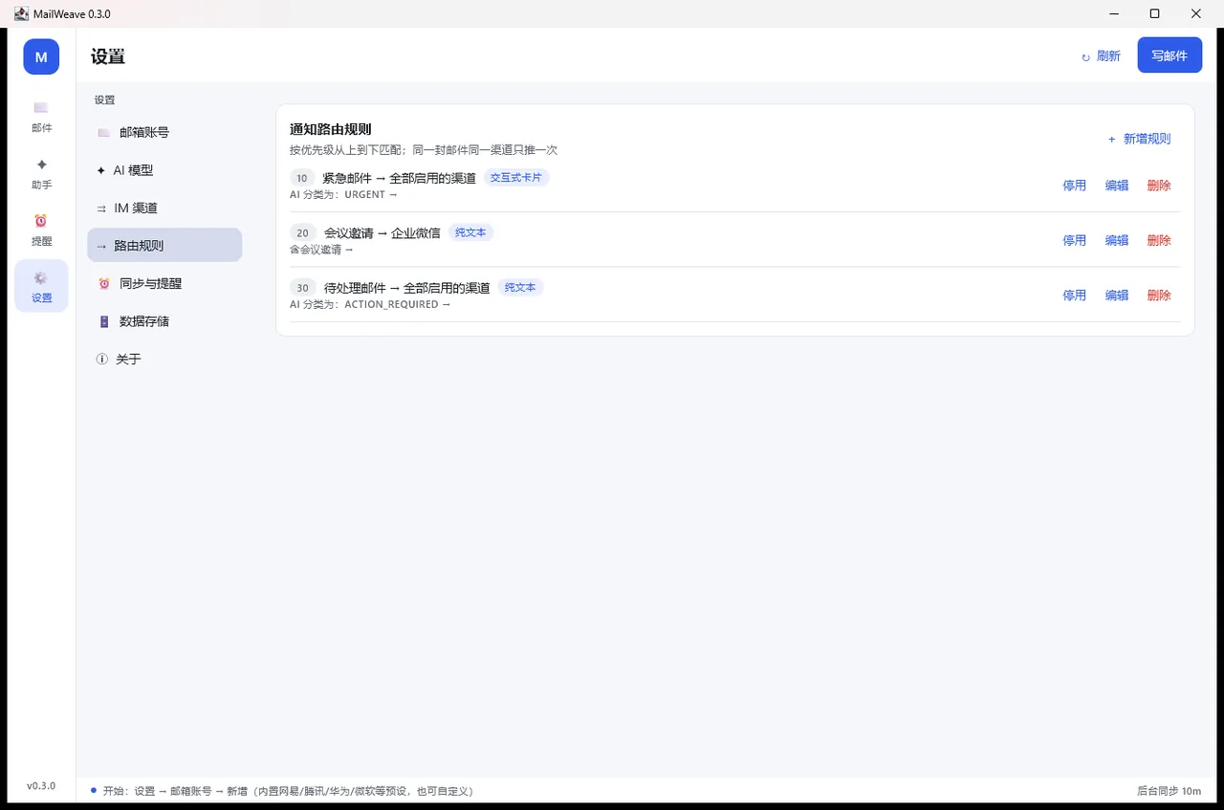Click the arrows icon beside IM 渠道
Screen dimensions: 1224x810
[x=101, y=208]
